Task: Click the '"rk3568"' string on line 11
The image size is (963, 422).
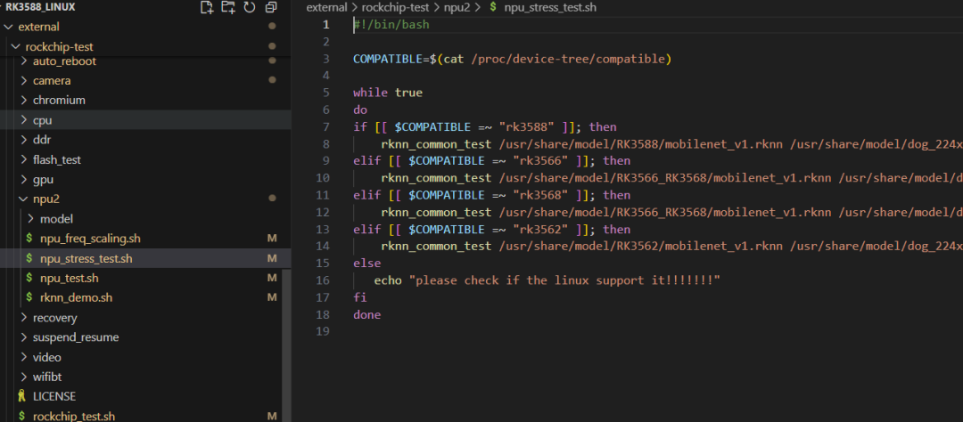Action: pos(541,195)
